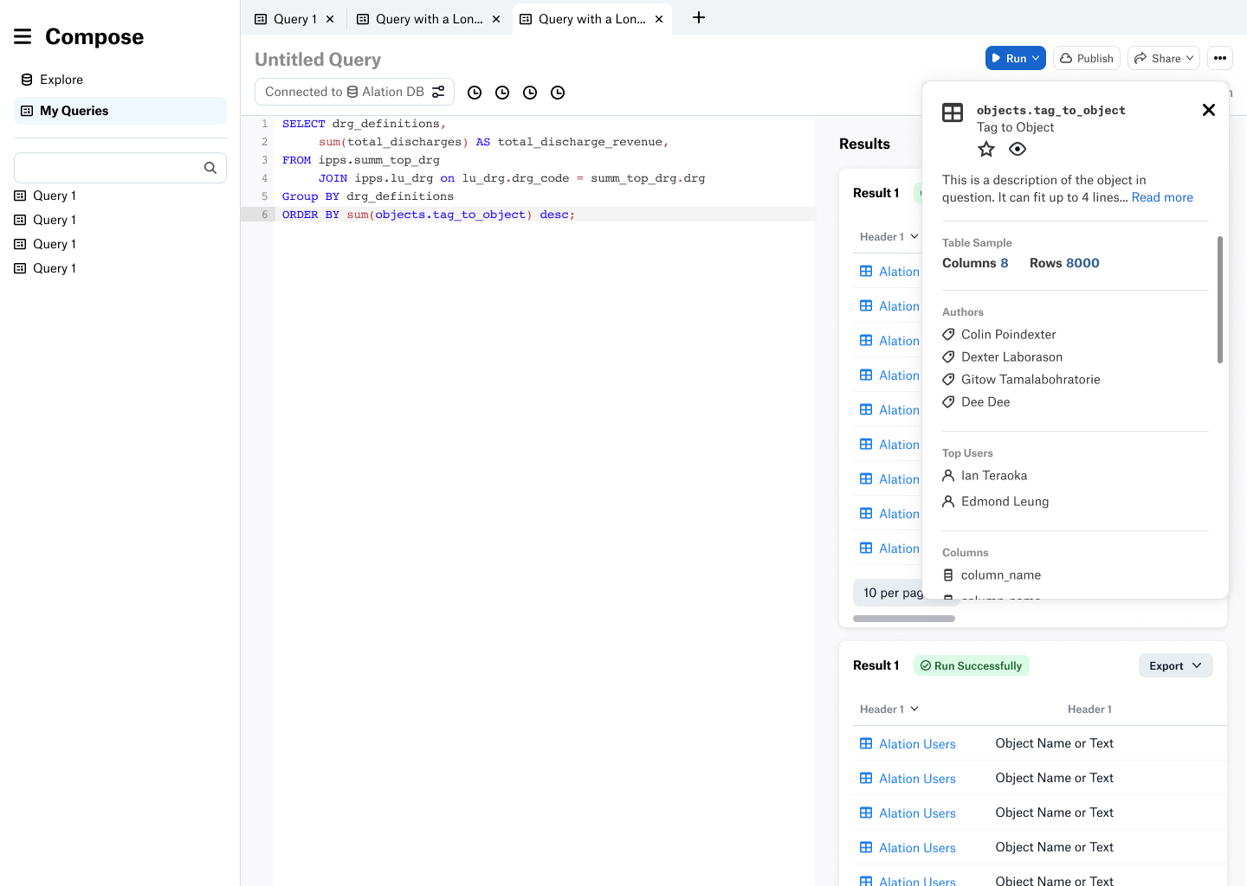This screenshot has width=1247, height=886.
Task: Star the tag_to_object table
Action: point(986,149)
